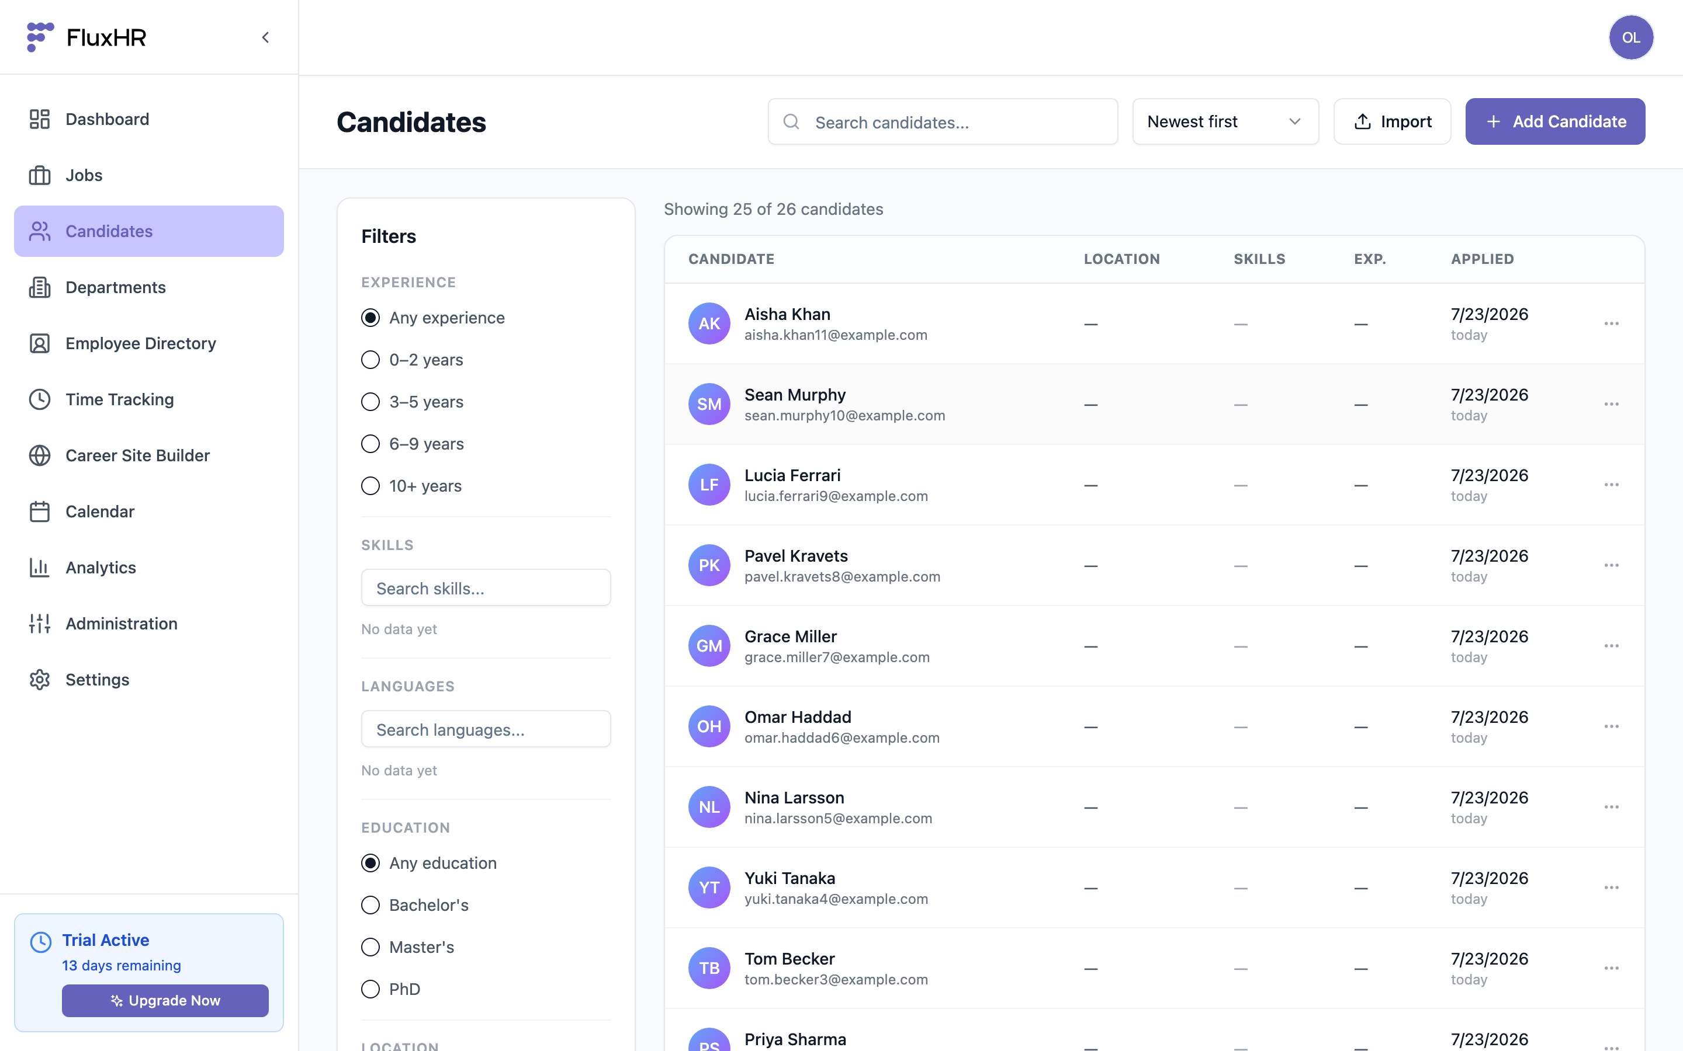Viewport: 1683px width, 1051px height.
Task: Open the Departments page
Action: point(149,287)
